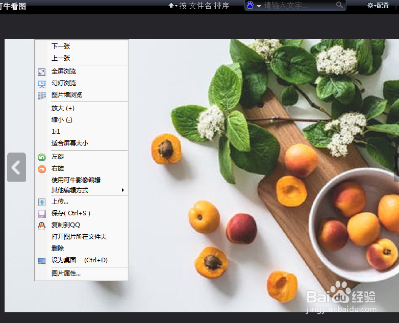Click the fullscreen browse icon
Viewport: 399px width, 323px height.
42,72
